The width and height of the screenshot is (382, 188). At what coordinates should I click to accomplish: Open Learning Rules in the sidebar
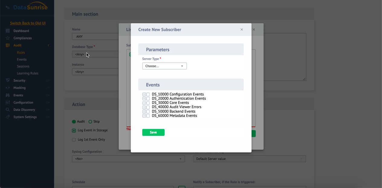[x=27, y=73]
